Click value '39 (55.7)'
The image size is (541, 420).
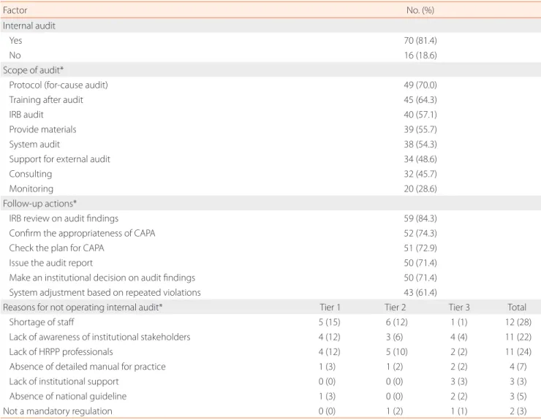420,130
